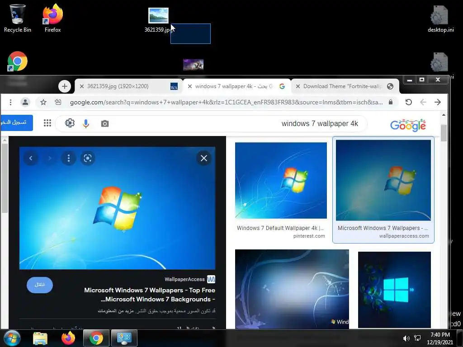Switch to the windows 7 wallpaper 4k tab

(x=236, y=86)
